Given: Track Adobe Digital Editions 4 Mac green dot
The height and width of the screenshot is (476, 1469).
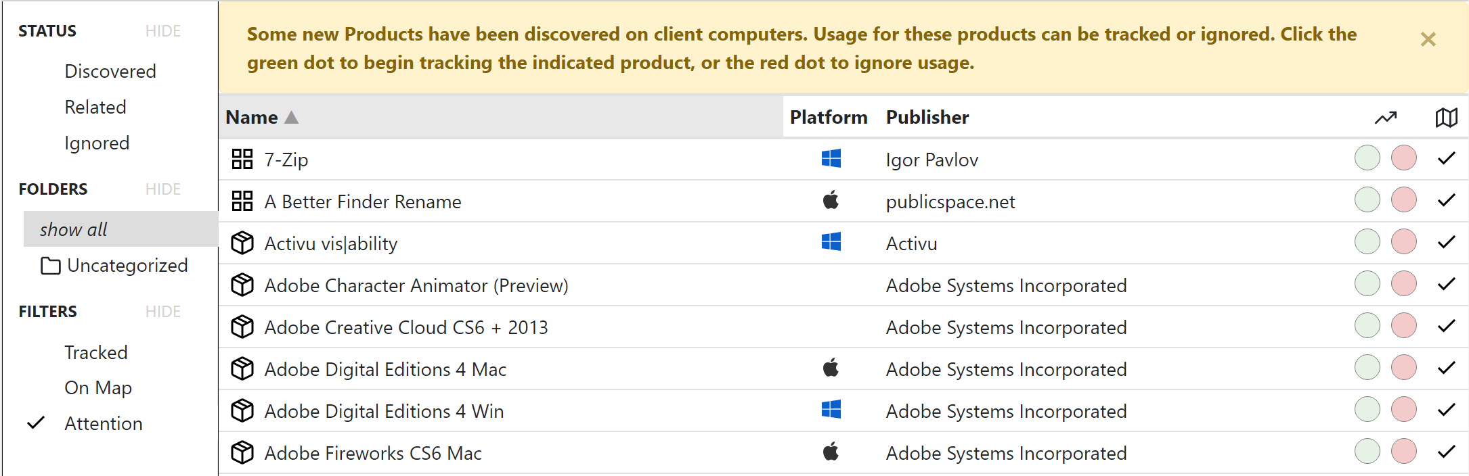Looking at the screenshot, I should pos(1367,368).
